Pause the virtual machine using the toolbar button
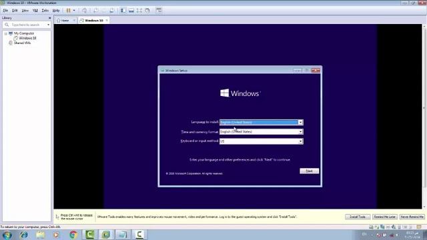427x240 pixels. click(68, 11)
